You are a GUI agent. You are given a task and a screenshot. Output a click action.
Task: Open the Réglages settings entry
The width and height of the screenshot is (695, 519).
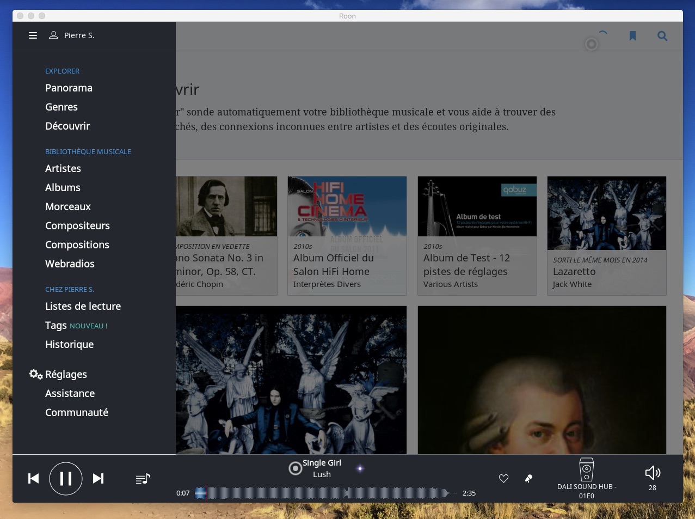coord(66,375)
